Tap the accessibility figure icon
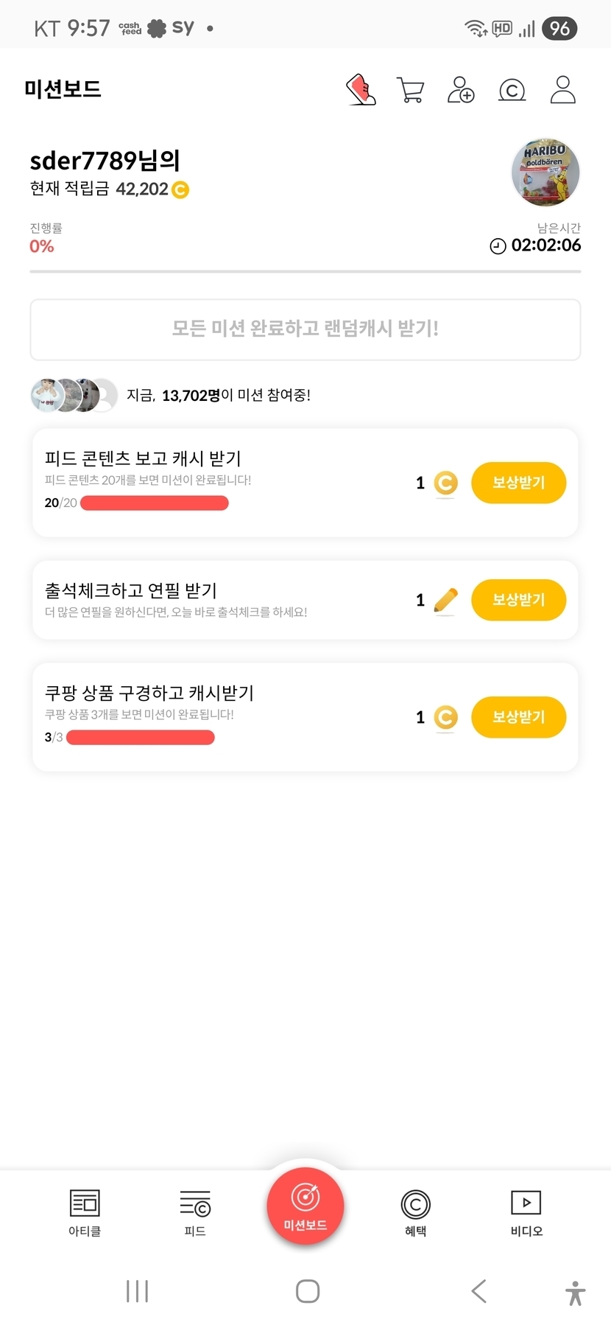The width and height of the screenshot is (611, 1325). point(575,1293)
